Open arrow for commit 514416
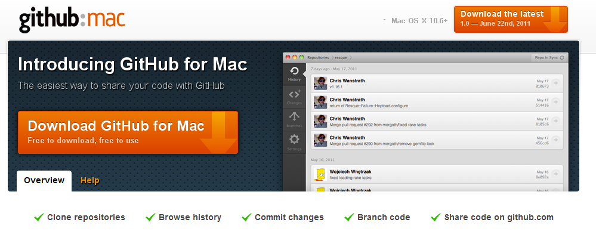 555,102
